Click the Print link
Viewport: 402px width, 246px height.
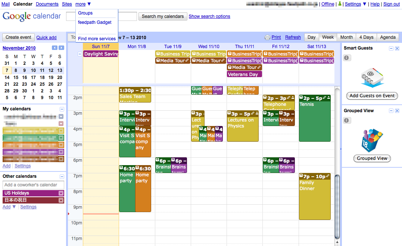[x=276, y=37]
